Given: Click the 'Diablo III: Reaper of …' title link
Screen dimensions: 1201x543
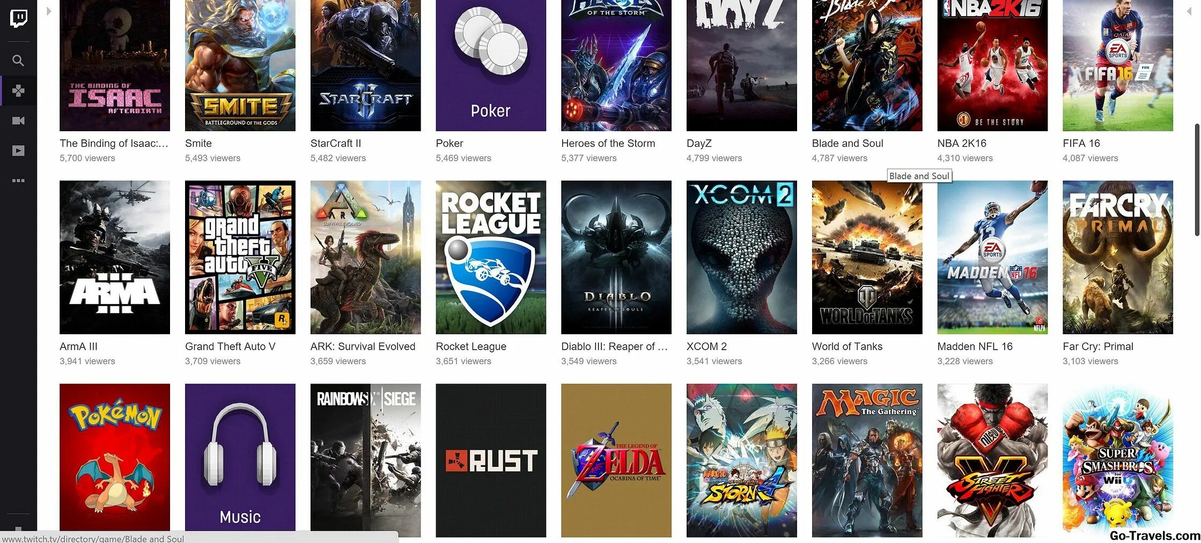Looking at the screenshot, I should pos(615,346).
